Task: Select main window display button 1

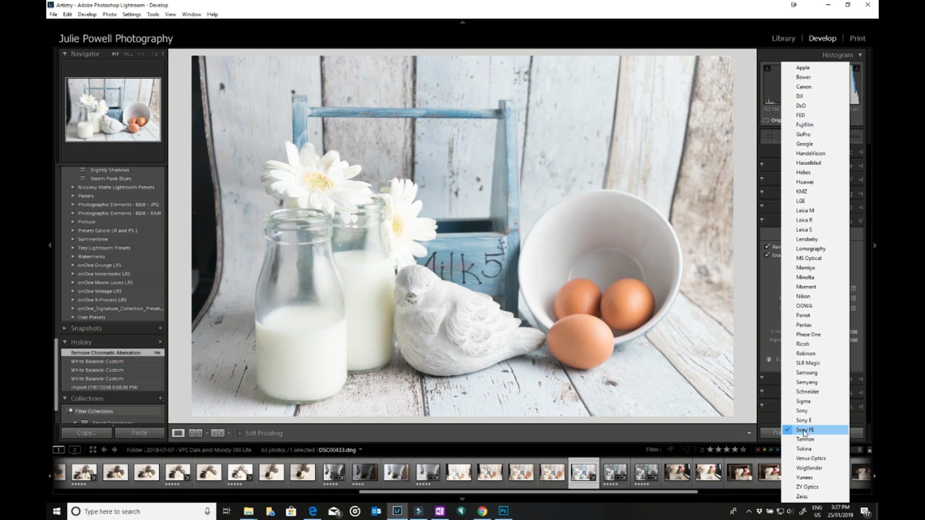Action: pos(59,450)
